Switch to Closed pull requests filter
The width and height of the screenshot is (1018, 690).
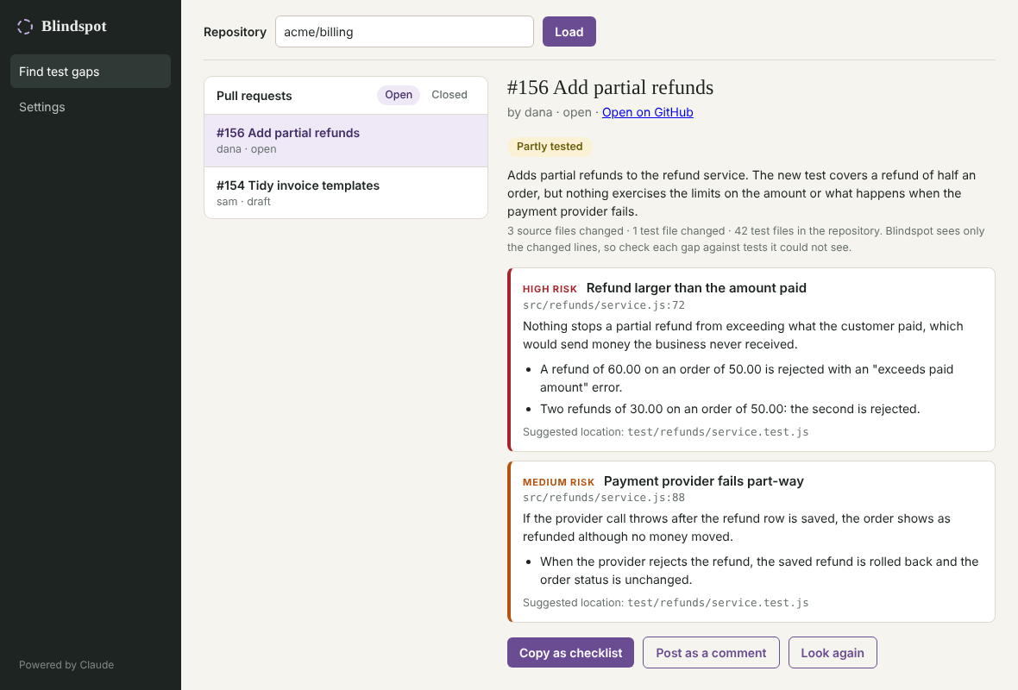(449, 95)
